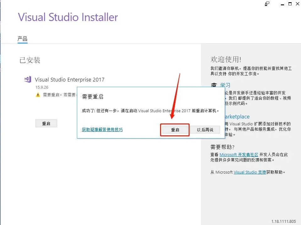Open the Marketplace link in the right panel

[x=237, y=117]
